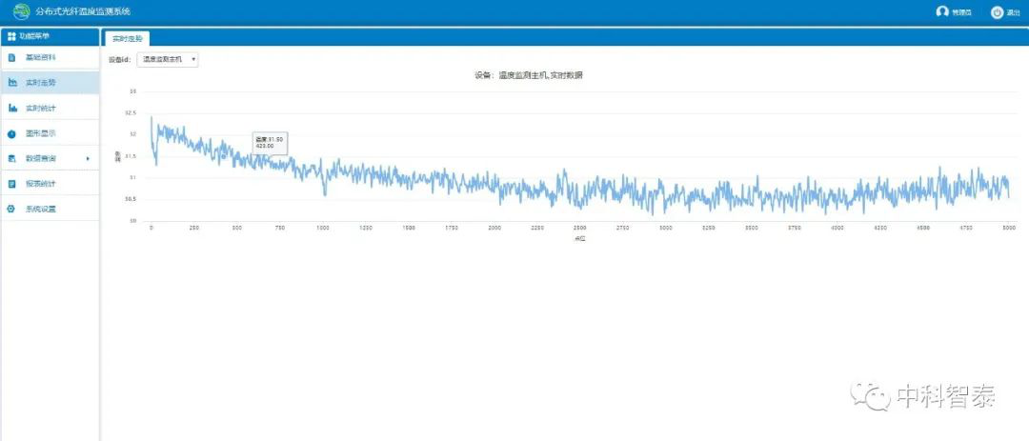Click the 系统设置 gear icon

pyautogui.click(x=11, y=209)
